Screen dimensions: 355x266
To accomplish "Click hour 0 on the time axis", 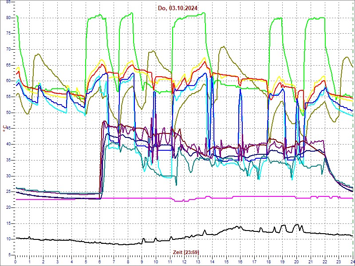I will 16,262.
